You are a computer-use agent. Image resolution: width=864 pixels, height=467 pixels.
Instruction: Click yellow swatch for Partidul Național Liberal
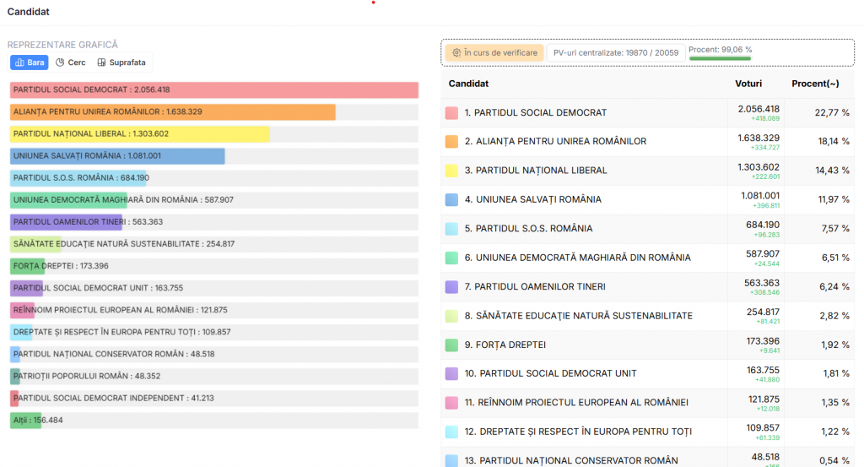coord(451,171)
